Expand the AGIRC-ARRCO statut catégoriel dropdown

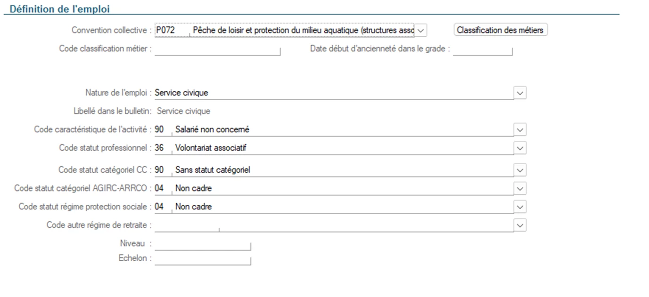tap(520, 189)
